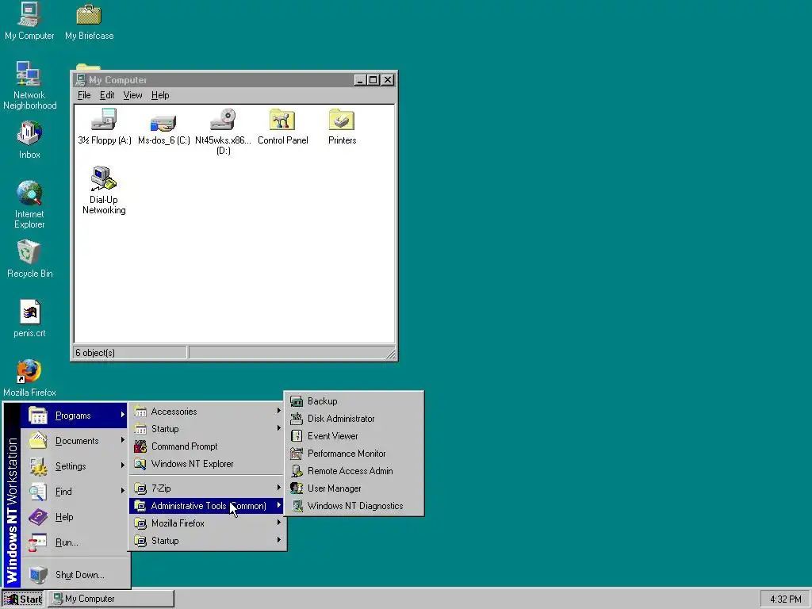Open the View menu in My Computer
Viewport: 812px width, 609px height.
click(132, 95)
